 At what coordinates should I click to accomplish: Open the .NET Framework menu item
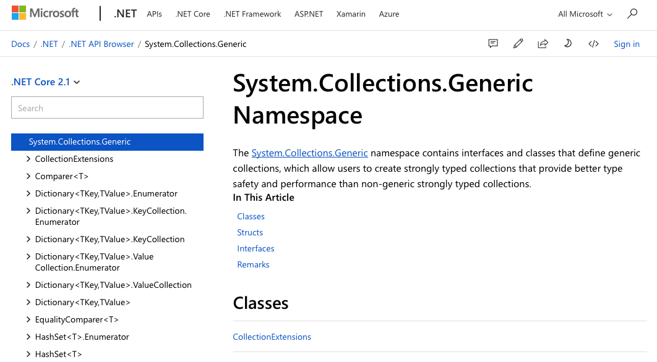pos(252,14)
